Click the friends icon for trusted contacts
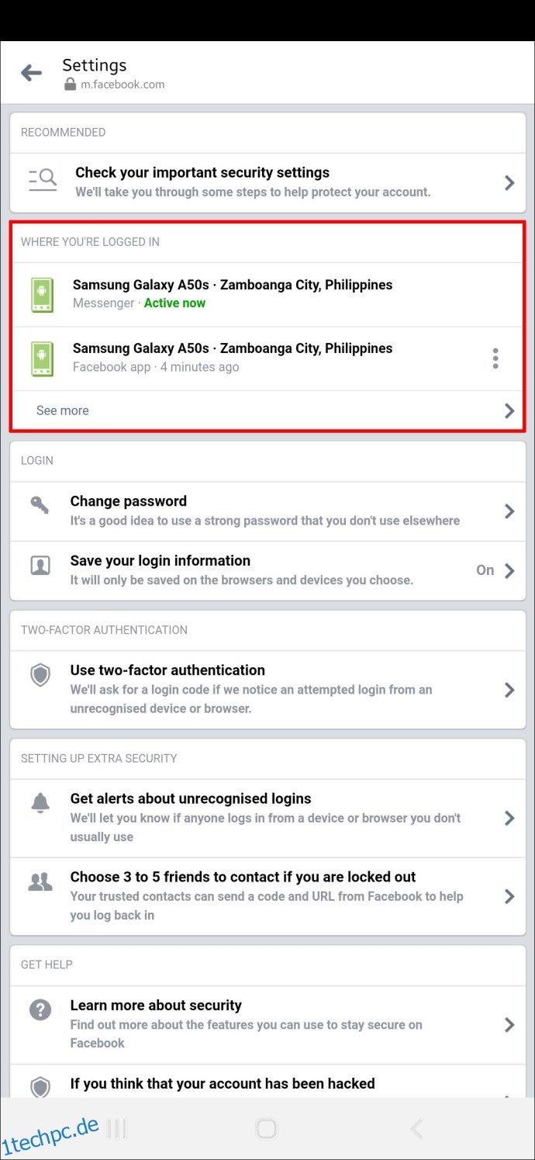This screenshot has width=535, height=1160. (40, 881)
